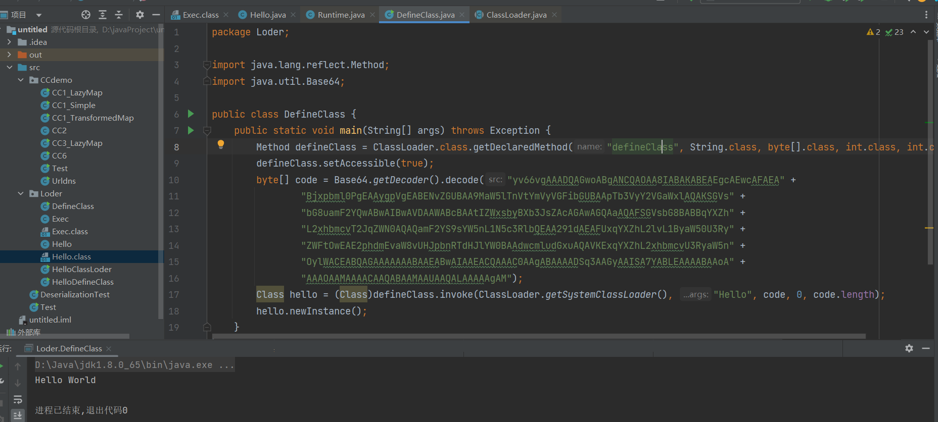This screenshot has width=938, height=422.
Task: Click the Collapse All icon in project panel
Action: [x=119, y=15]
